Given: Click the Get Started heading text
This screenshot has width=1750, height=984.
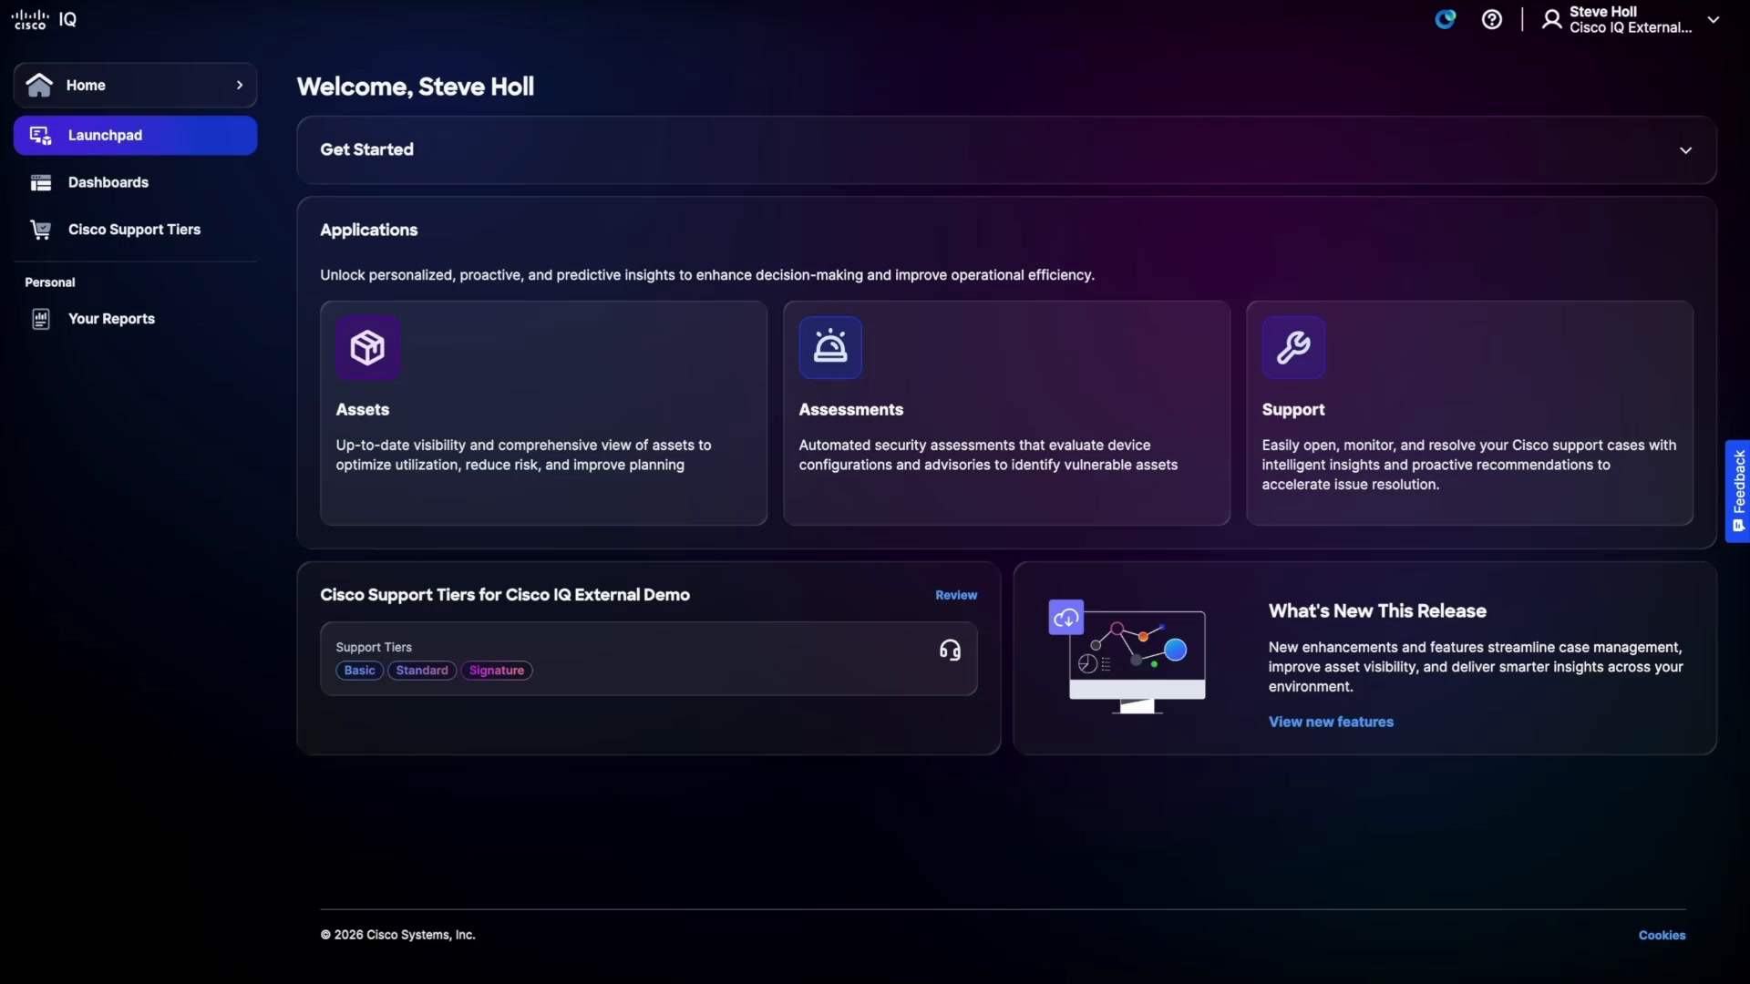Looking at the screenshot, I should 366,149.
